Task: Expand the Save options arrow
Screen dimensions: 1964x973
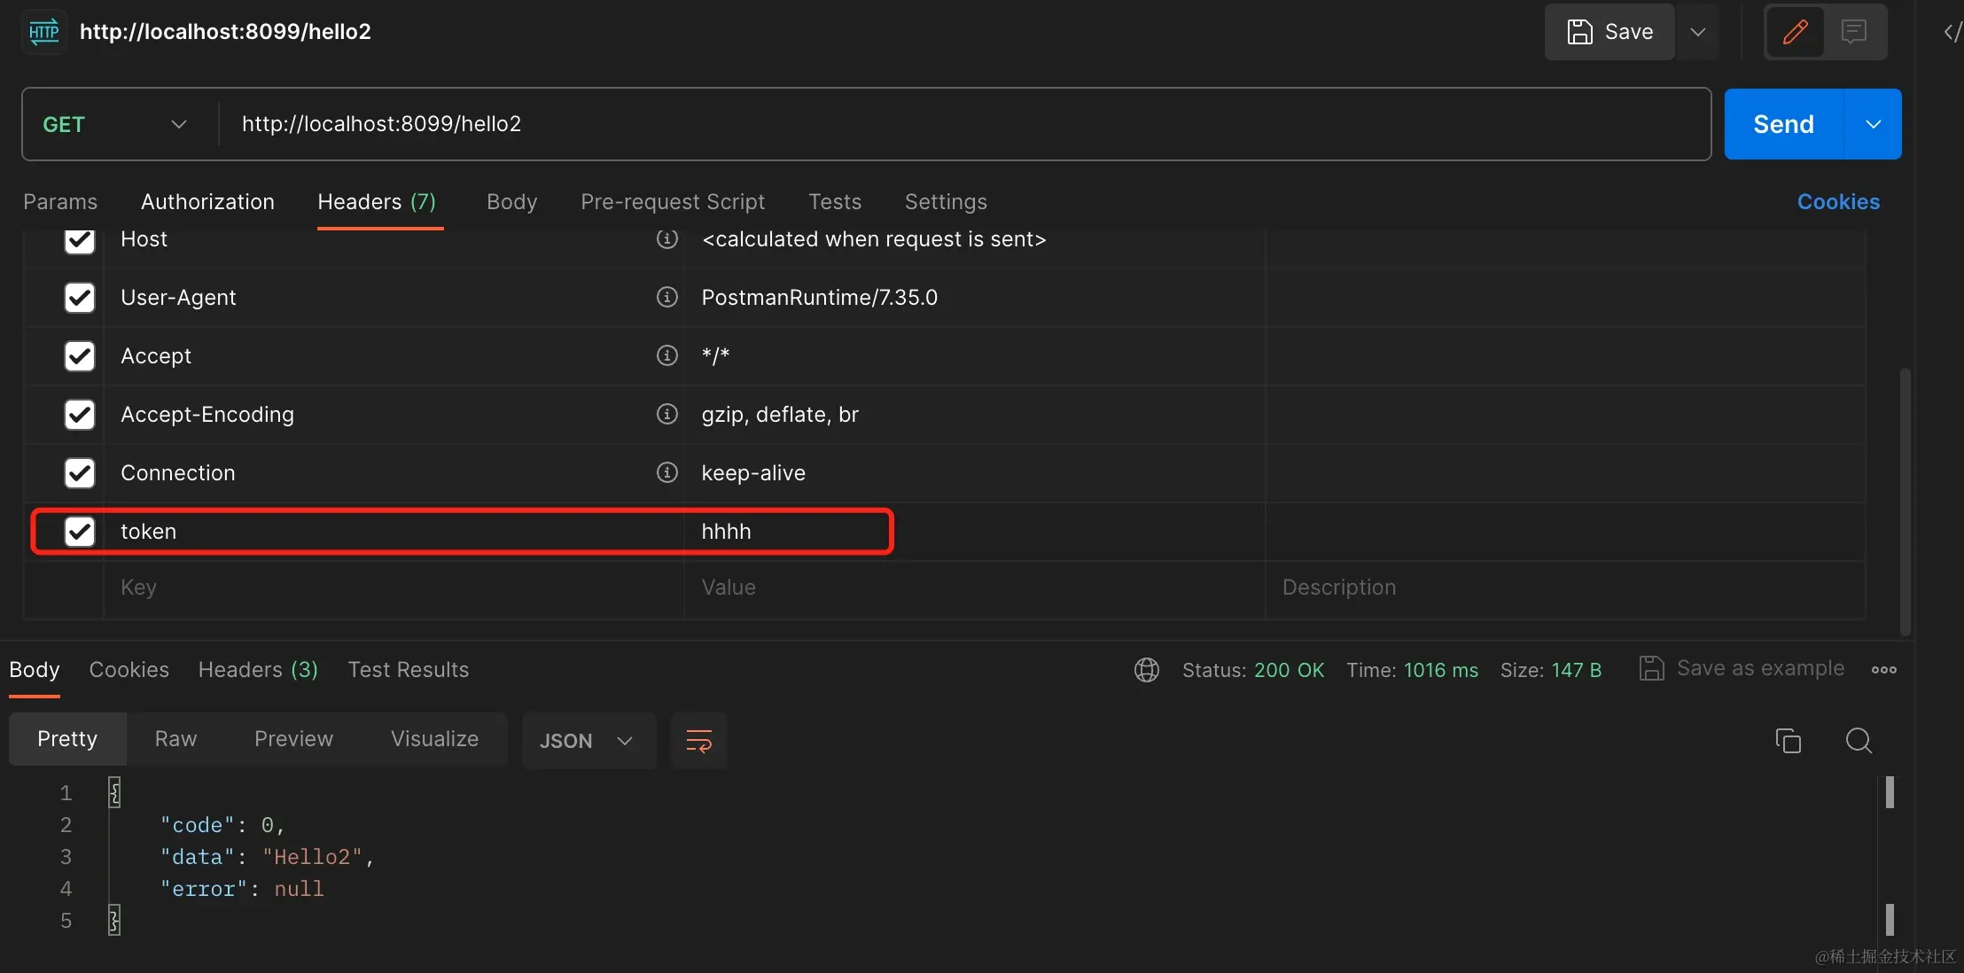Action: coord(1697,32)
